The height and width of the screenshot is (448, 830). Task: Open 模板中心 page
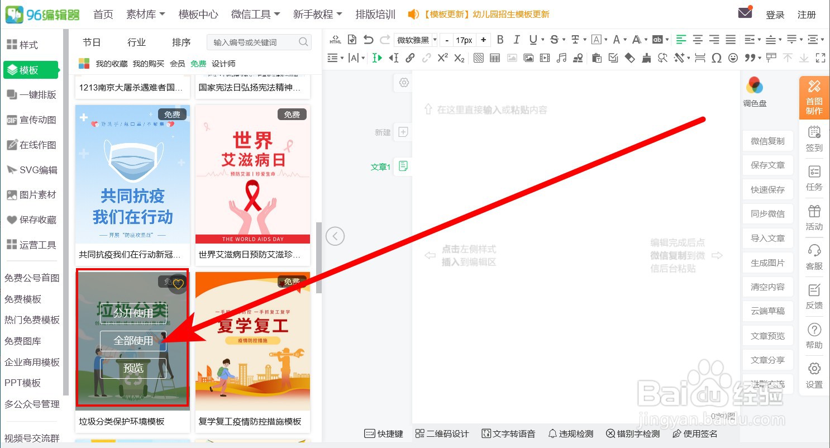tap(198, 15)
